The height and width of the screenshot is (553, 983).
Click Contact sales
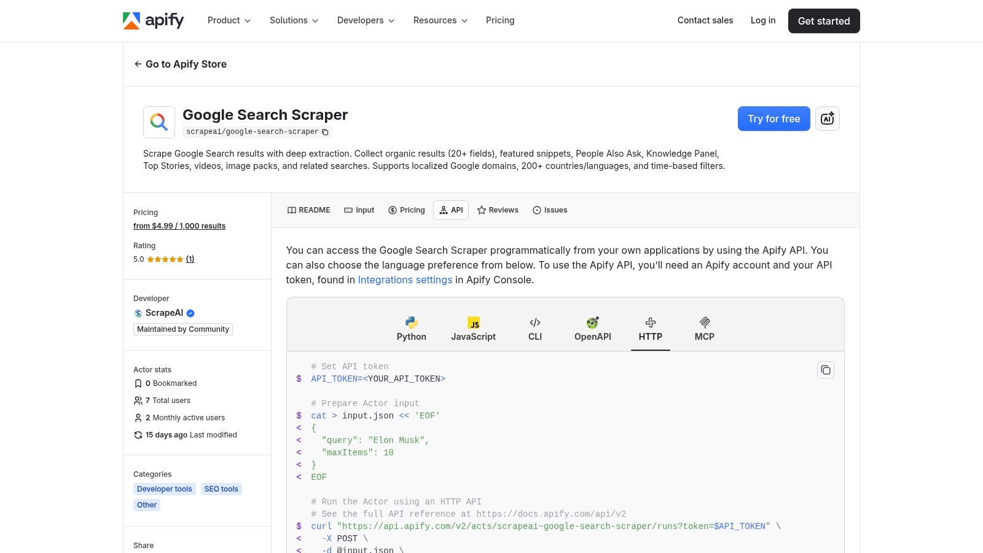point(705,20)
